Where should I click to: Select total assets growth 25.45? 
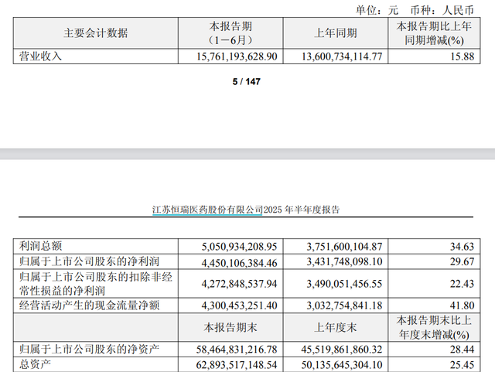pyautogui.click(x=463, y=365)
